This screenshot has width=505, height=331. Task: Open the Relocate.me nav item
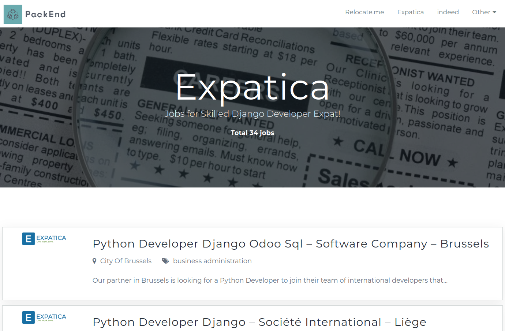[x=364, y=12]
